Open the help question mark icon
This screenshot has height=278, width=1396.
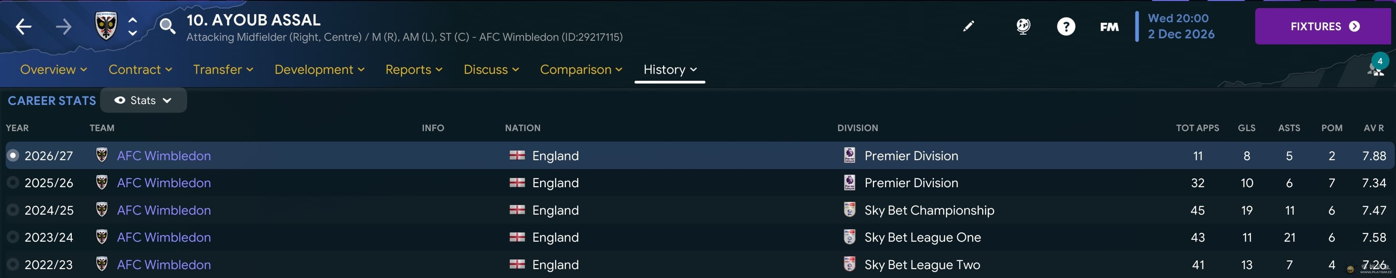coord(1065,27)
